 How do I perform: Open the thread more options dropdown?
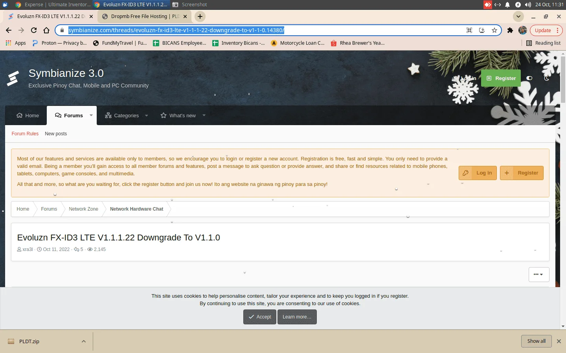pos(539,275)
